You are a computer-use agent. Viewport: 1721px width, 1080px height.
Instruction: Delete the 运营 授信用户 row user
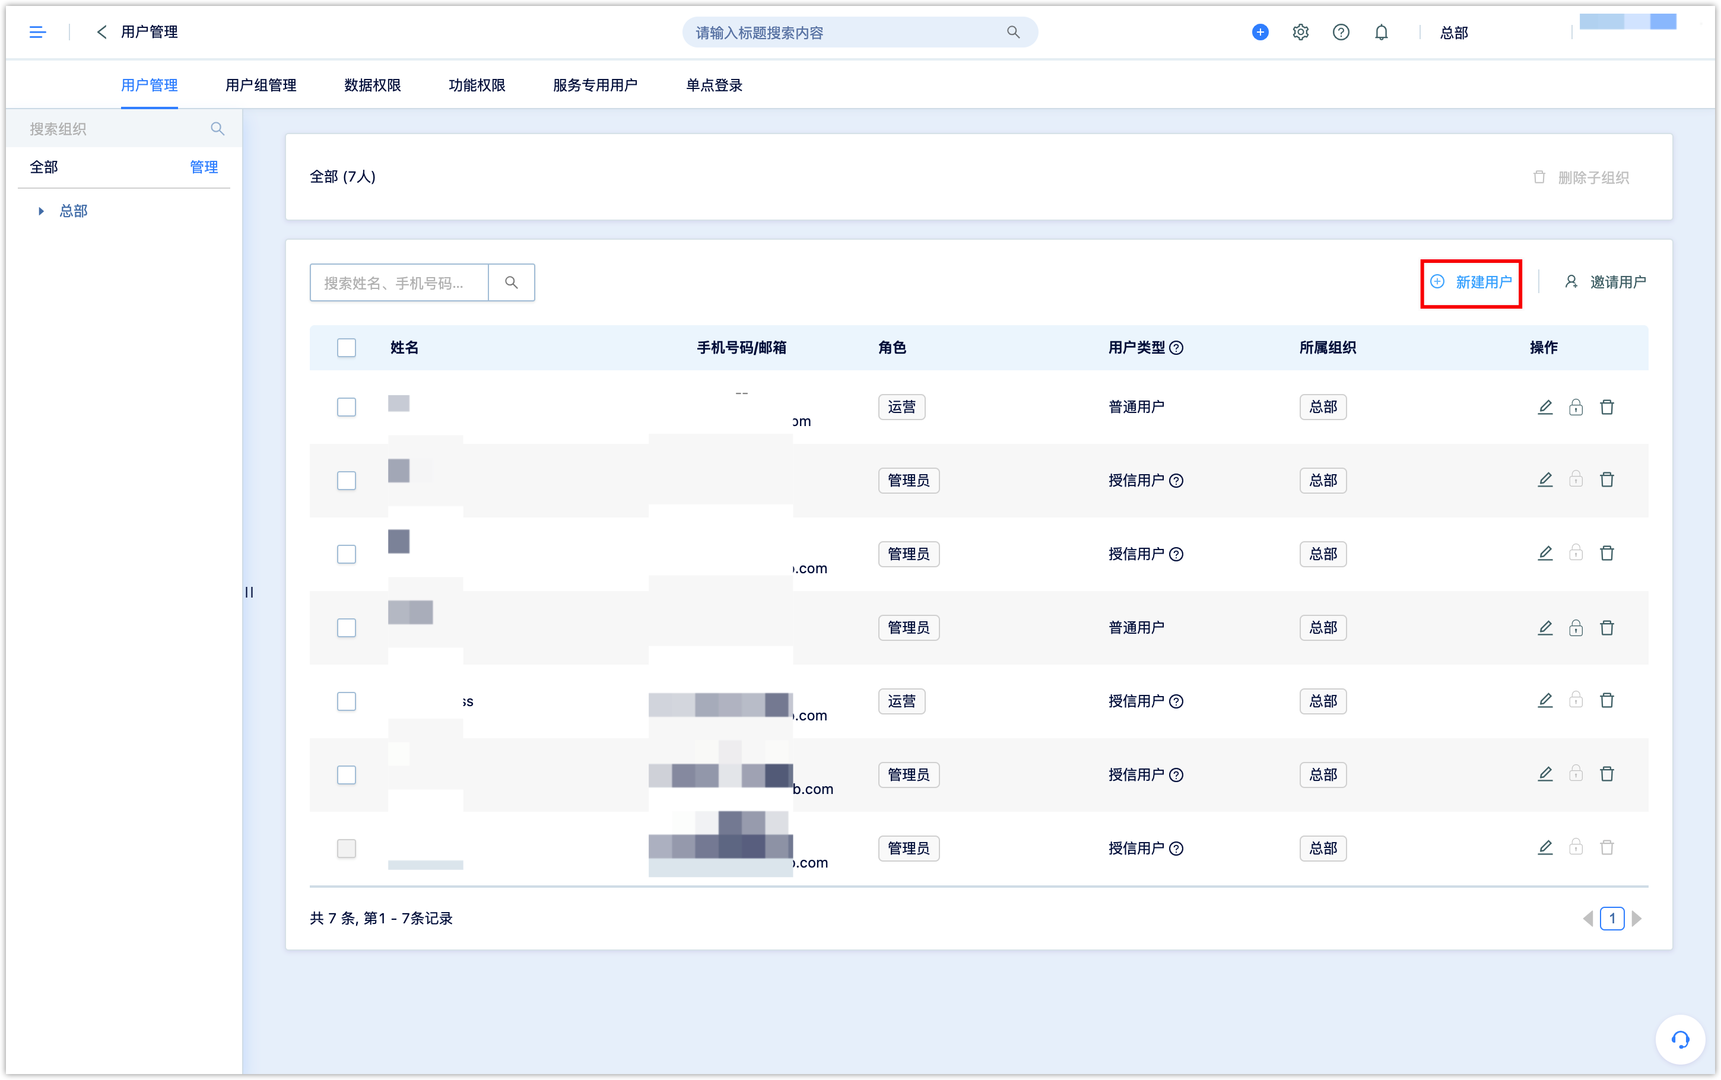coord(1606,700)
